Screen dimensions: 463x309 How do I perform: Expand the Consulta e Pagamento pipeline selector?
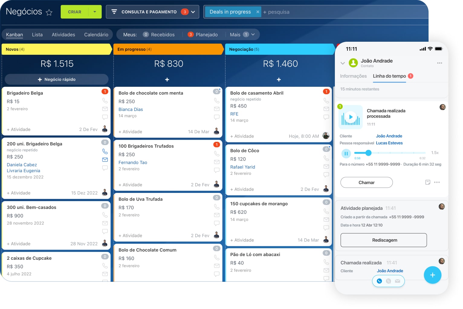(x=193, y=12)
